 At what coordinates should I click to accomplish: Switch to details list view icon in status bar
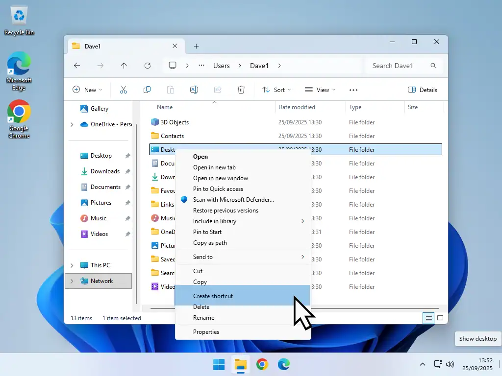coord(428,318)
